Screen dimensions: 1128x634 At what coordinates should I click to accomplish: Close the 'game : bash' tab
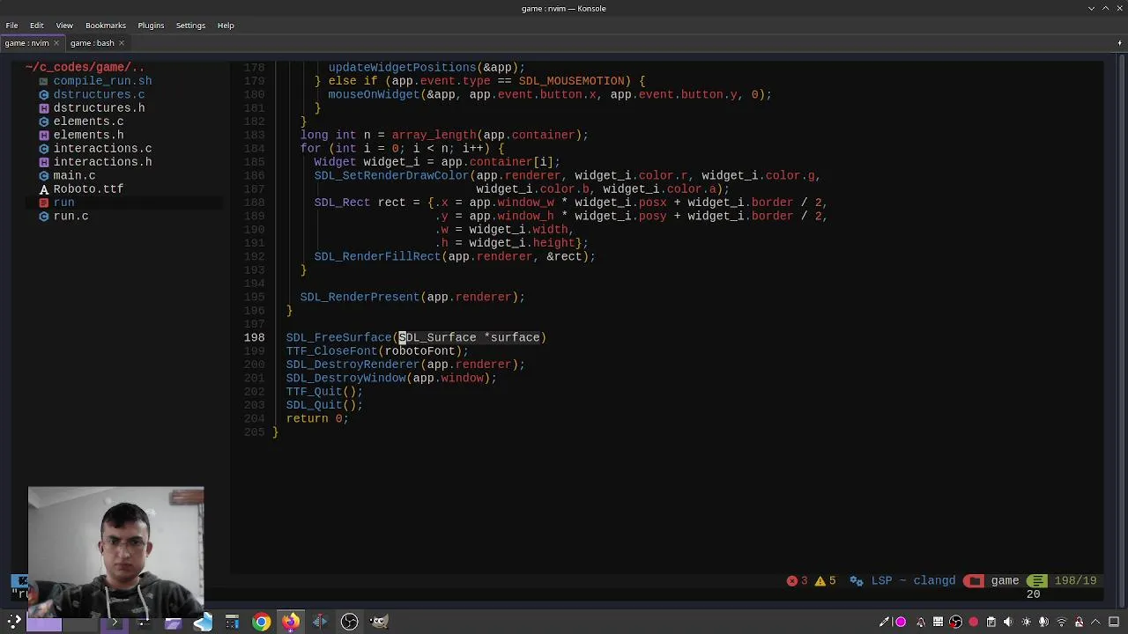coord(122,43)
